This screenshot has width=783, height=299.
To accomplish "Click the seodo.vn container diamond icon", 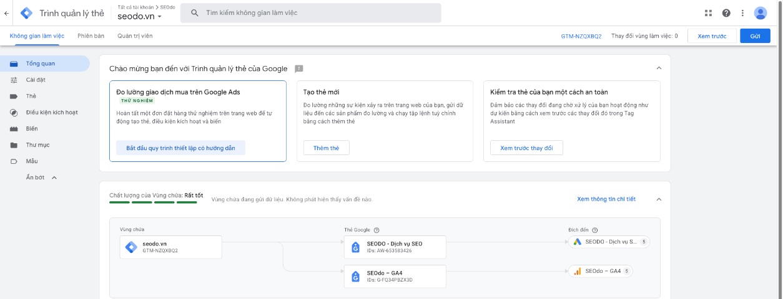I will pos(131,247).
